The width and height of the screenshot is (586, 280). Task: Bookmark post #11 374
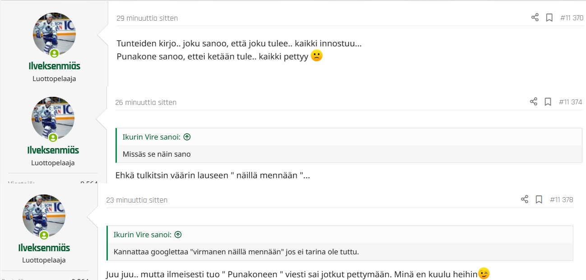[x=548, y=102]
